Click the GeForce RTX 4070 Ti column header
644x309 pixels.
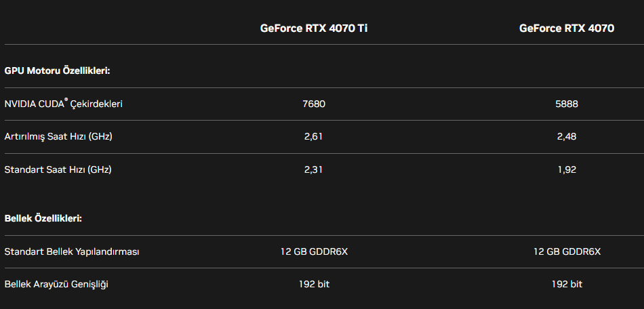point(314,28)
